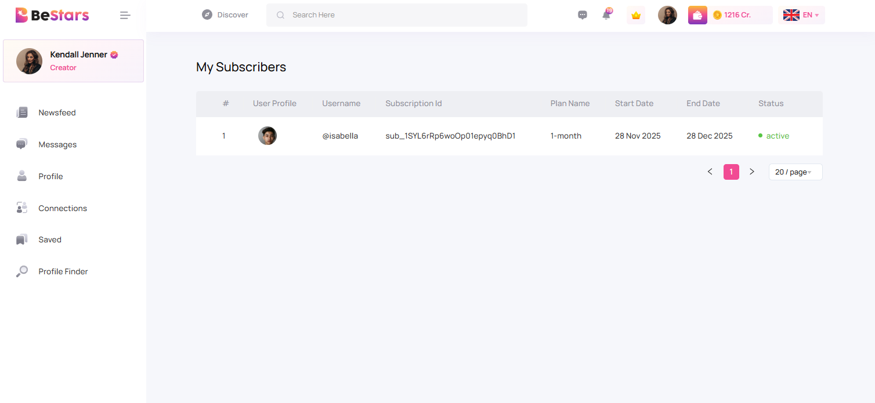875x403 pixels.
Task: Select the crown premium icon
Action: point(635,15)
